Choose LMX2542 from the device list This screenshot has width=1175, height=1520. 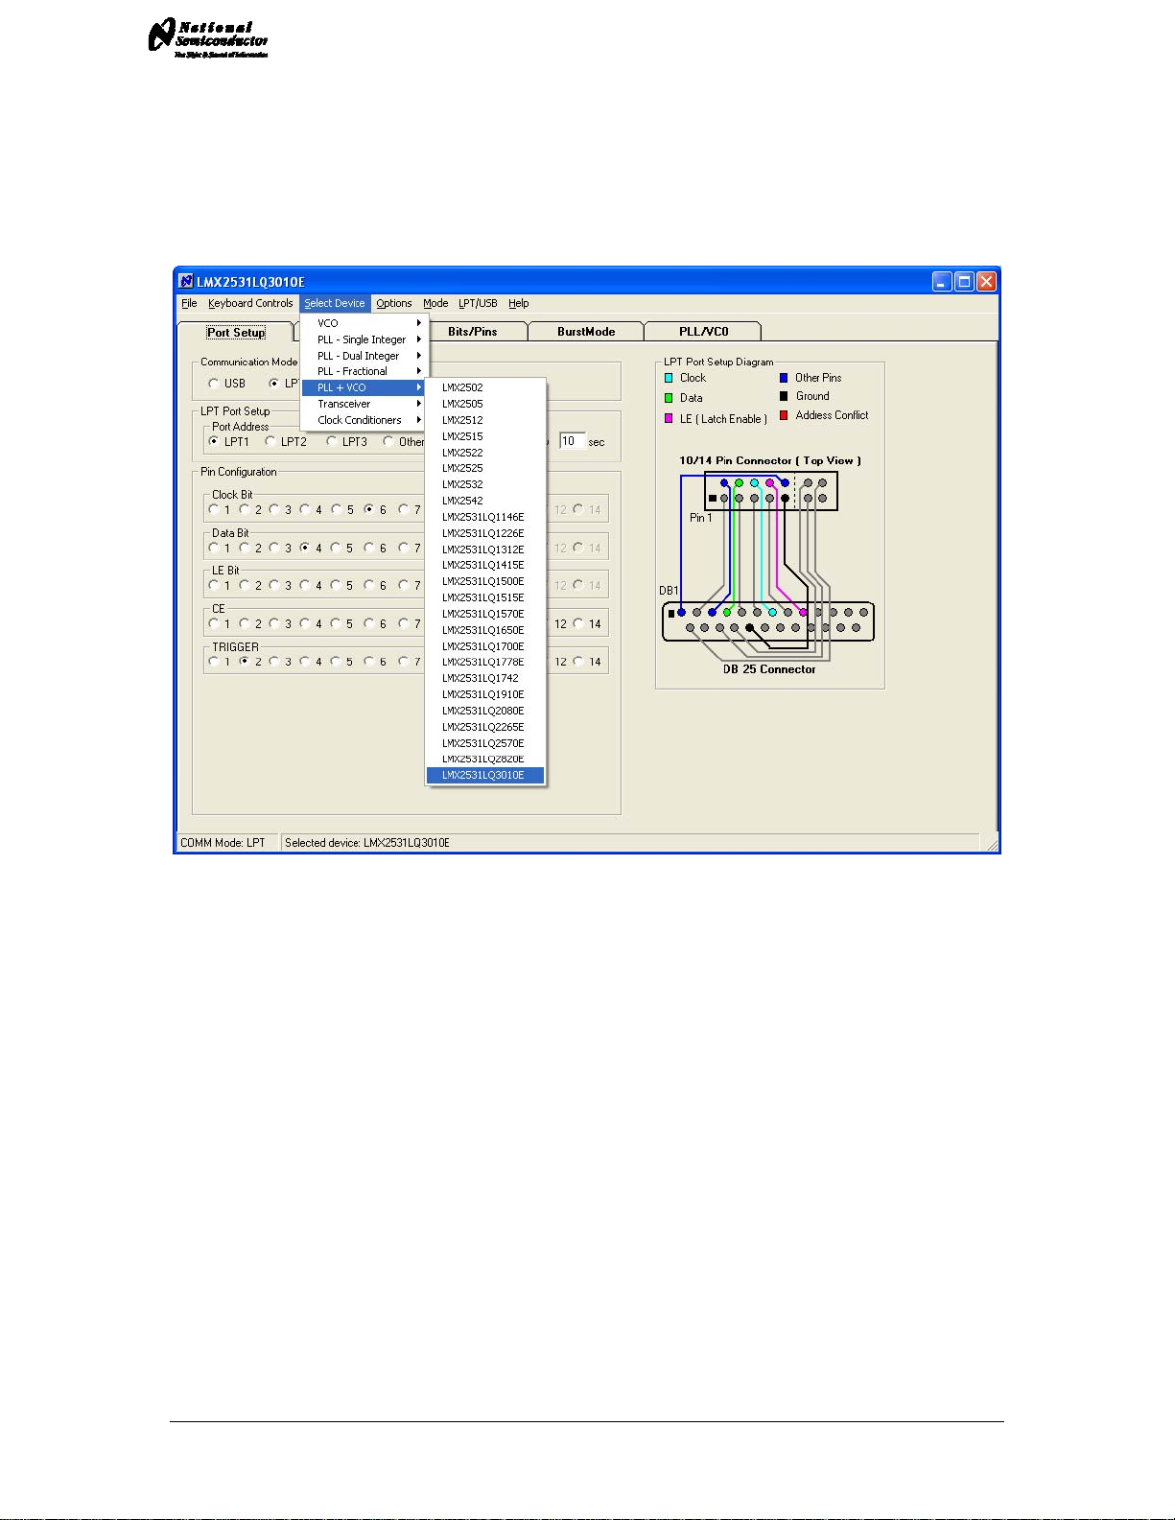click(x=485, y=501)
